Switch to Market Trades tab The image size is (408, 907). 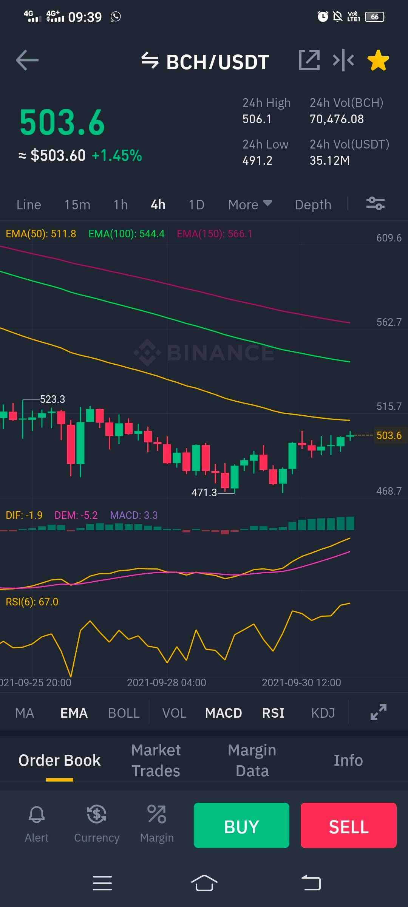pos(156,760)
